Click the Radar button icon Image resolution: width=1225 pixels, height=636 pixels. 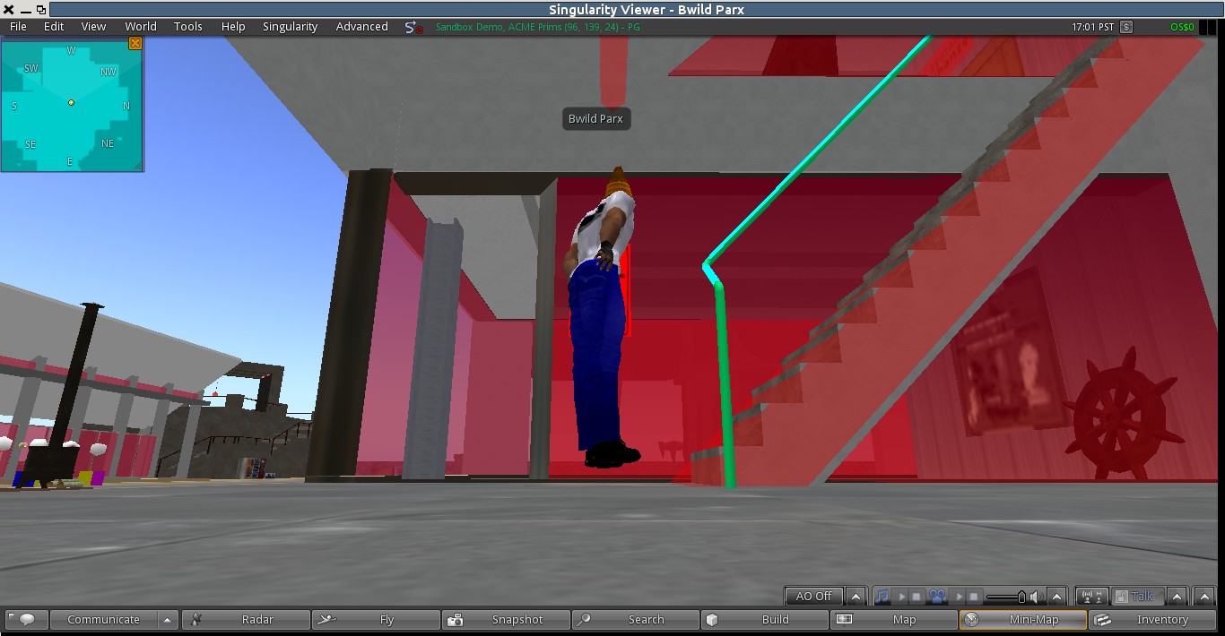[x=196, y=619]
